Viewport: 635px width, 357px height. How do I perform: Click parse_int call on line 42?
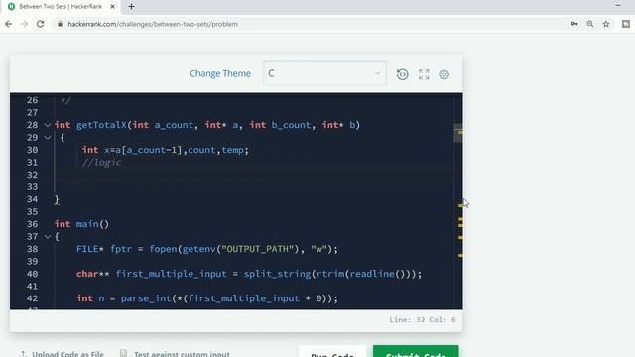pos(146,298)
